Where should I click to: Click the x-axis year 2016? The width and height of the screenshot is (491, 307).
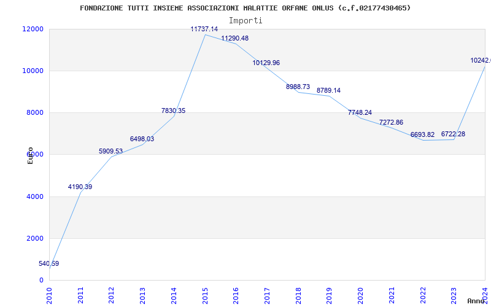(x=236, y=296)
